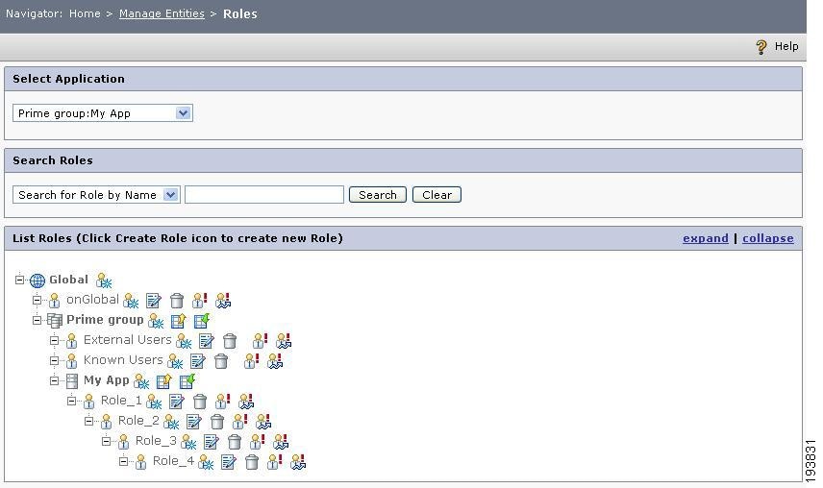Delete External Users with trash icon
The height and width of the screenshot is (488, 823).
pos(230,341)
